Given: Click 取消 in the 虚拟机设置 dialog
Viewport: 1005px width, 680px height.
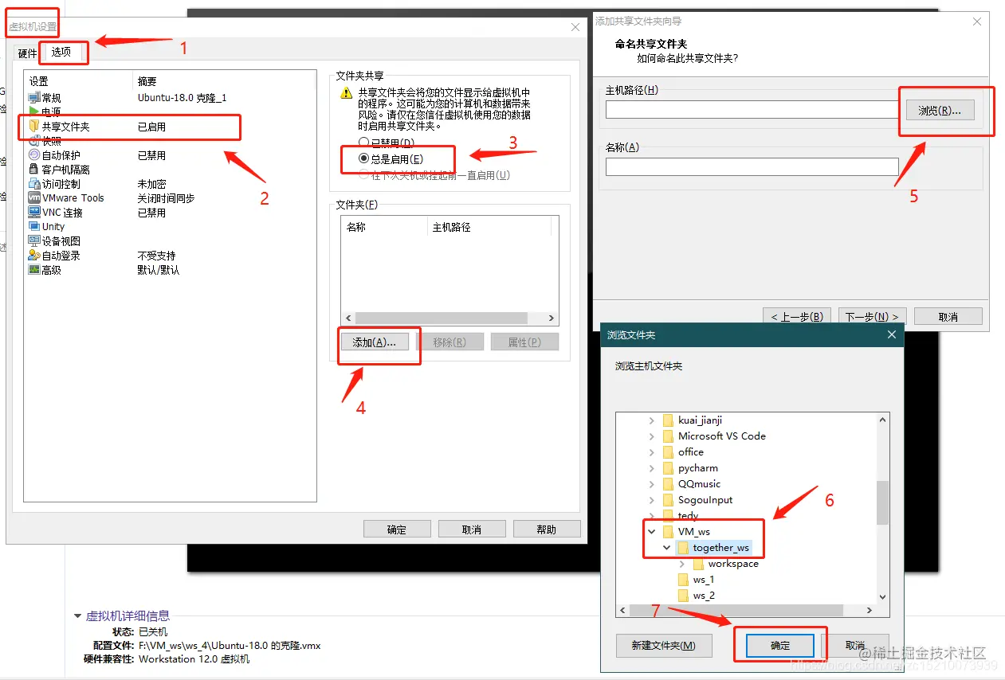Looking at the screenshot, I should [x=472, y=530].
